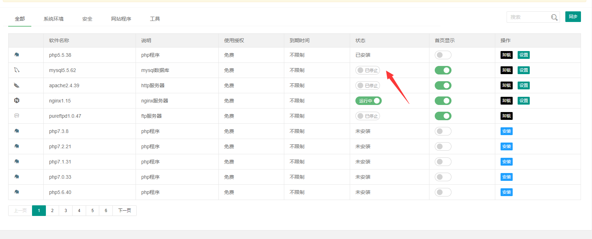592x239 pixels.
Task: Start apache2.4.39 using its 已停止 status switch
Action: point(368,85)
